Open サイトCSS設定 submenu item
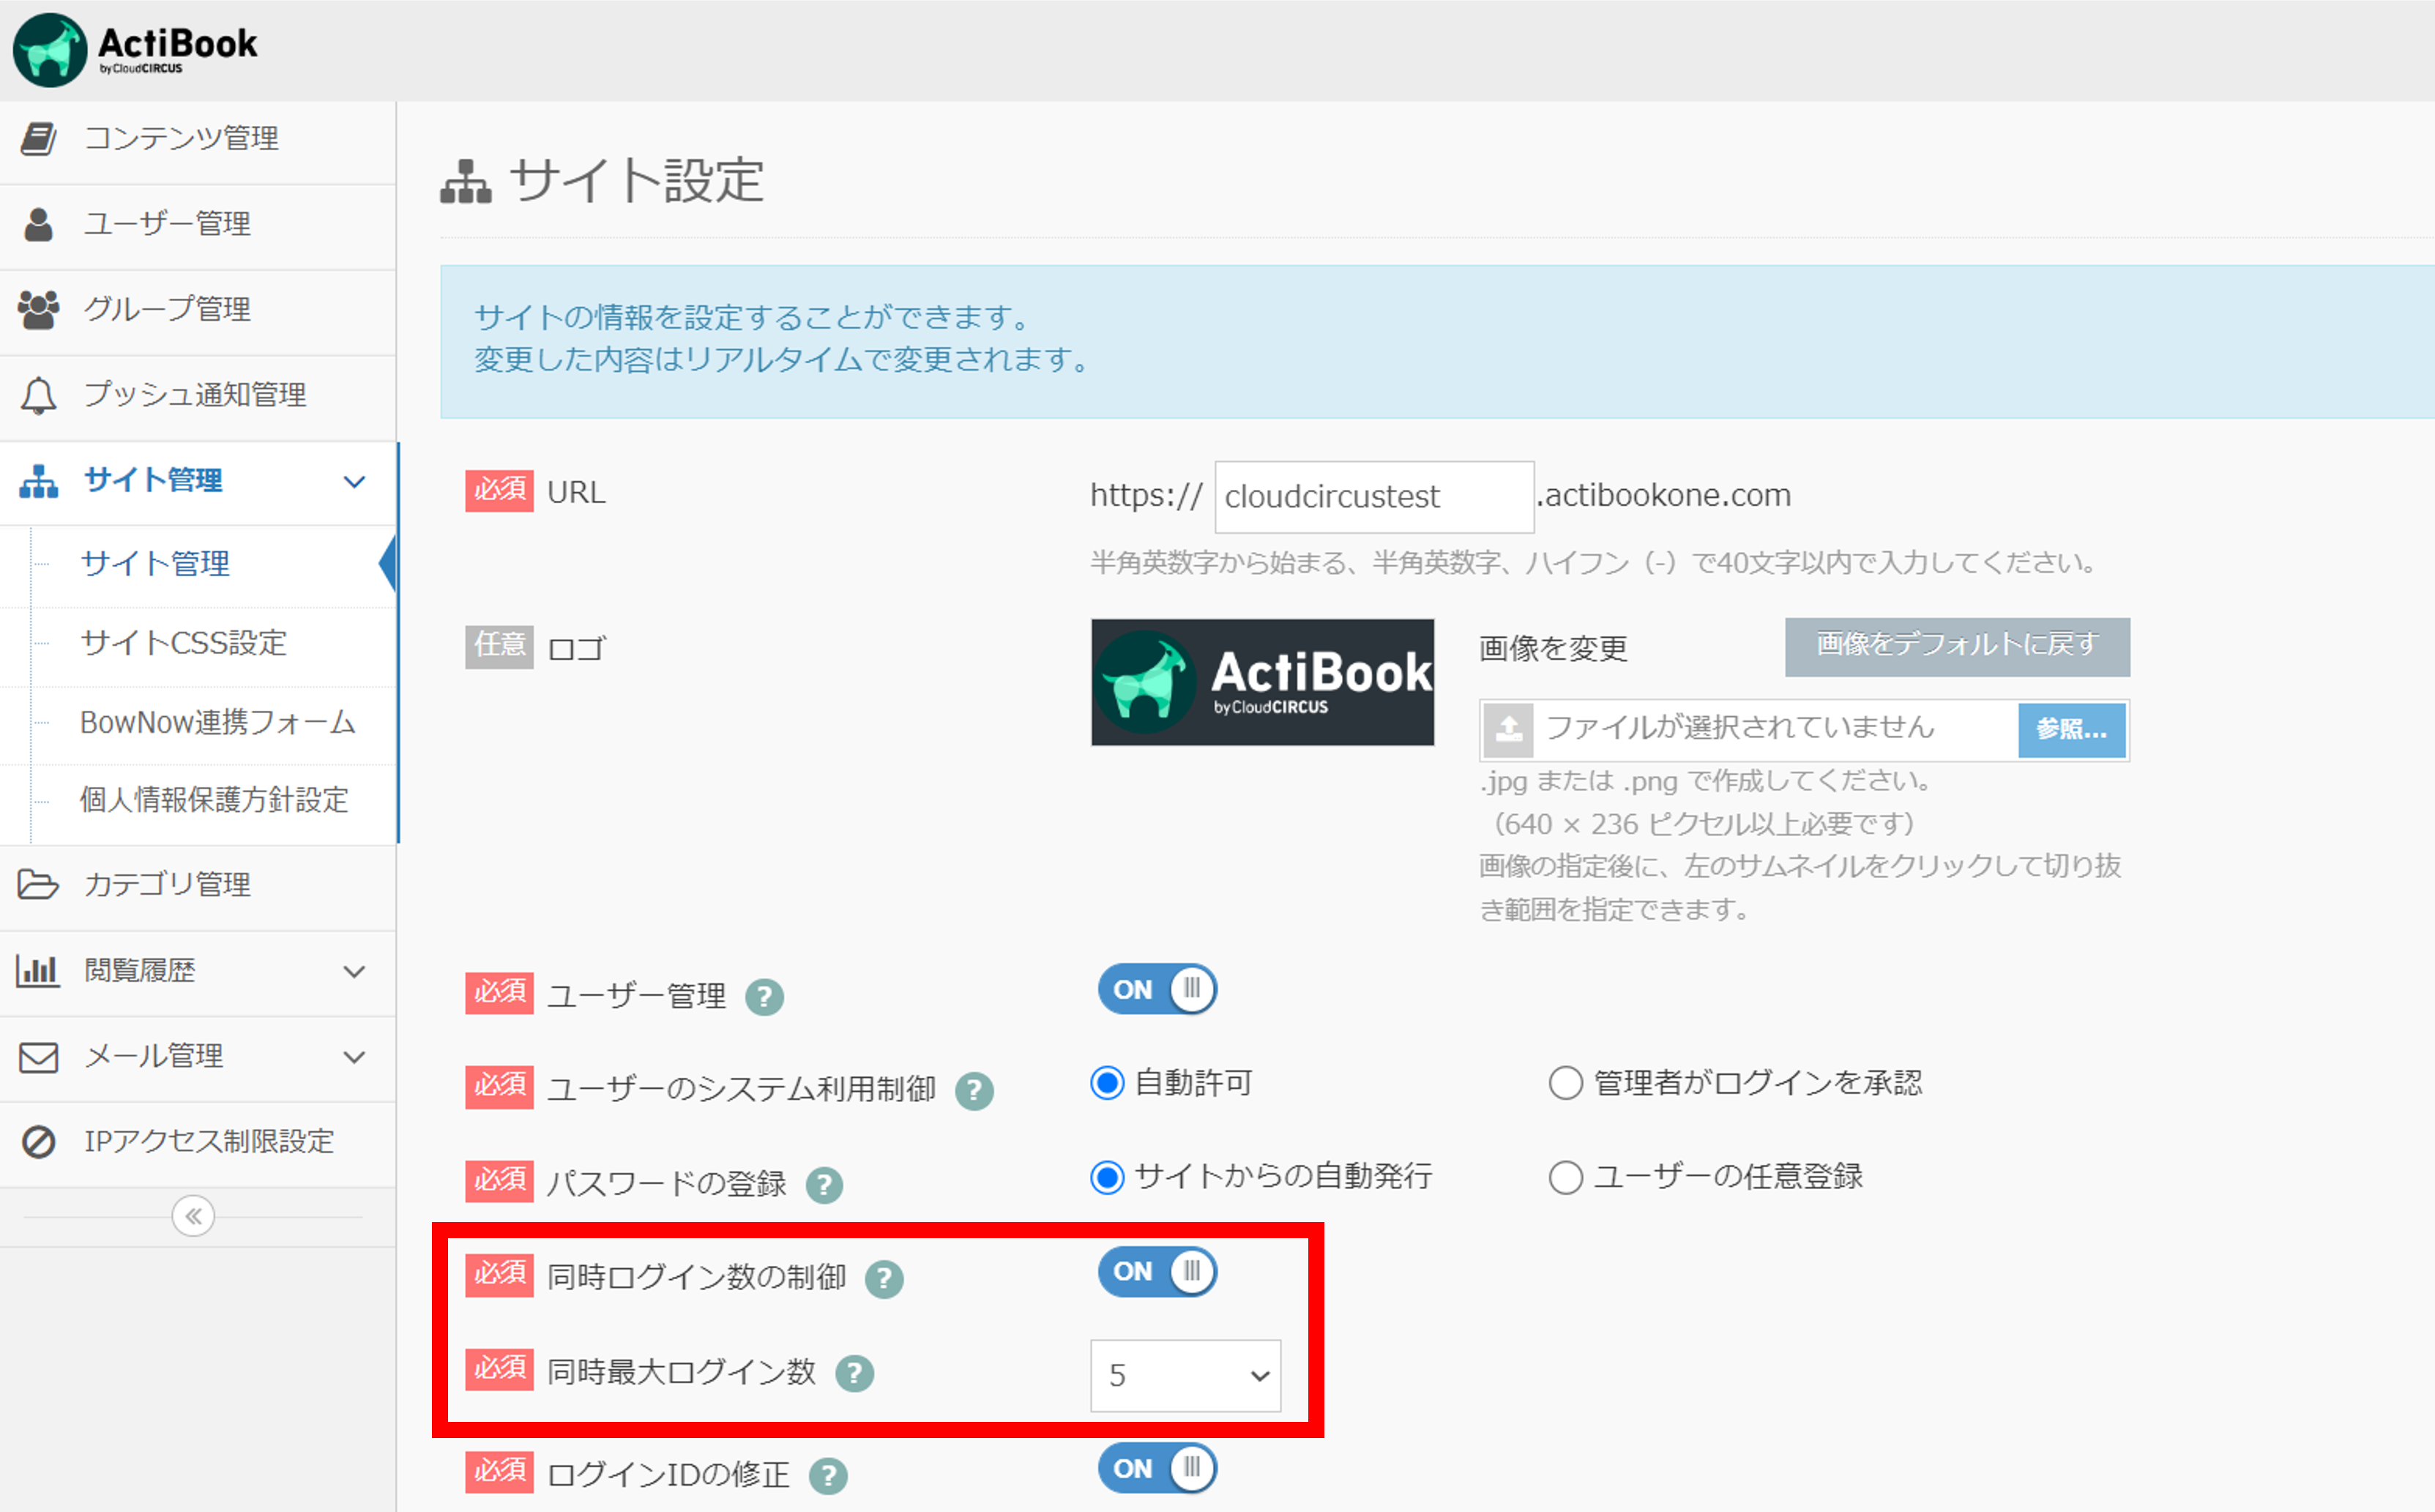Image resolution: width=2435 pixels, height=1512 pixels. coord(184,643)
